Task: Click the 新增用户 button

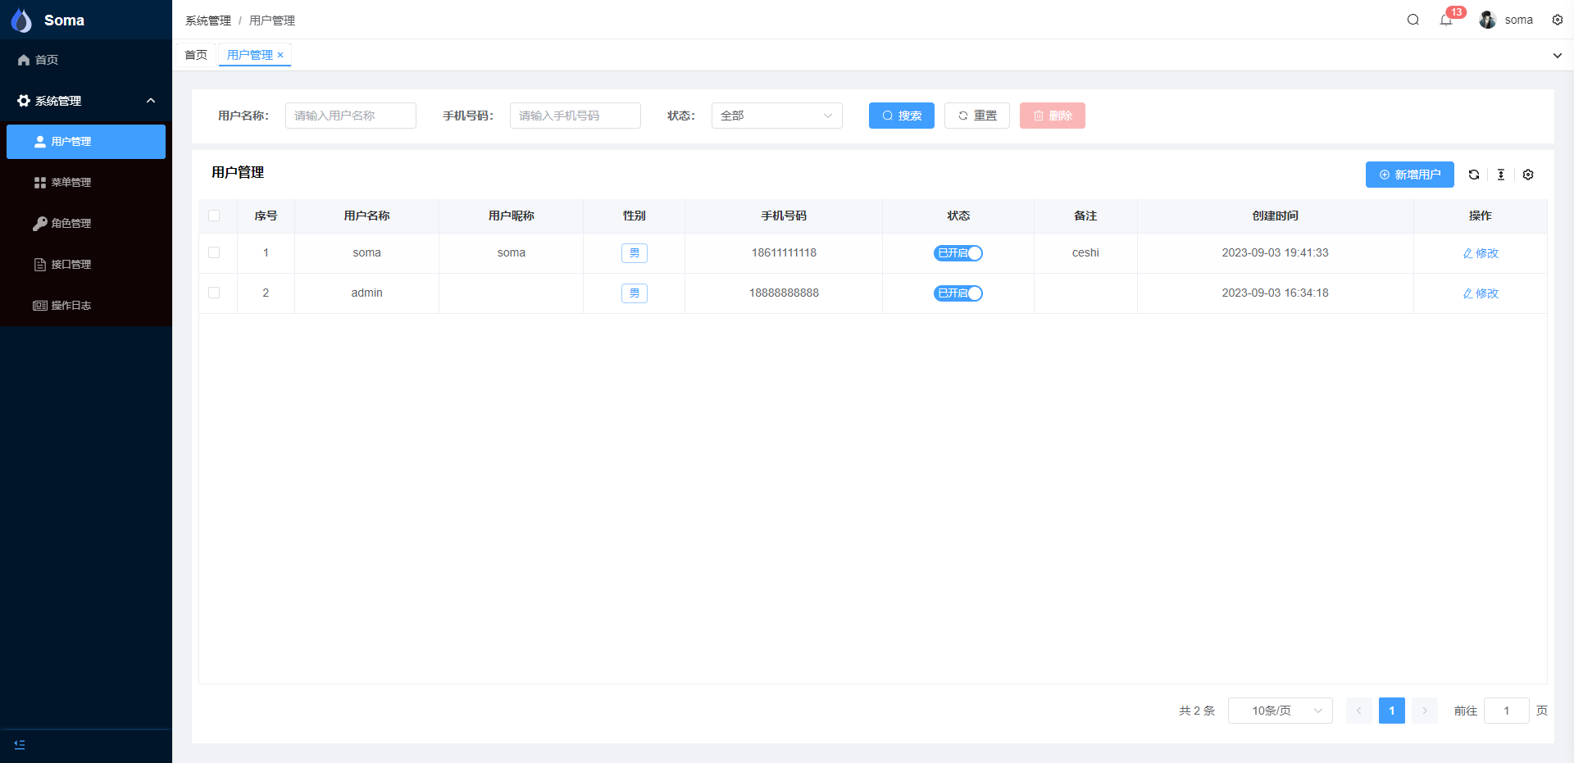Action: click(1409, 175)
